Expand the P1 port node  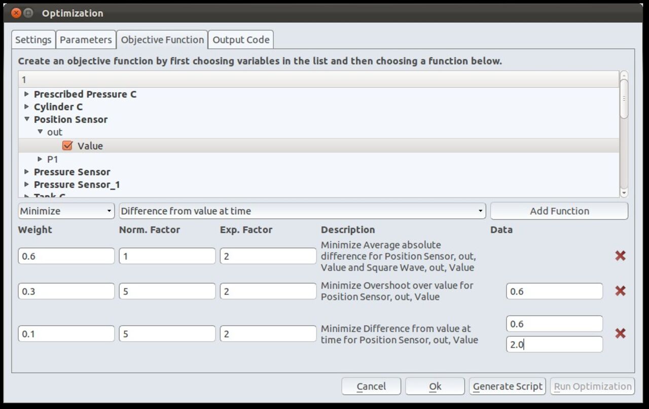40,159
